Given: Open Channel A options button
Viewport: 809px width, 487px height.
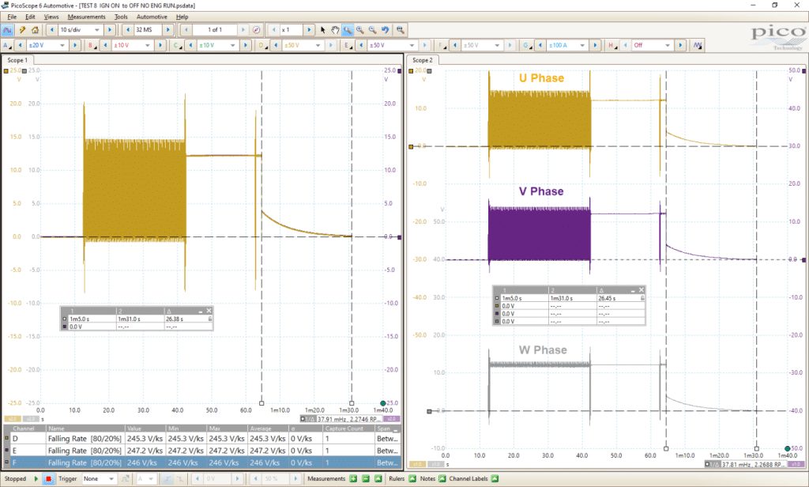Looking at the screenshot, I should (x=6, y=45).
